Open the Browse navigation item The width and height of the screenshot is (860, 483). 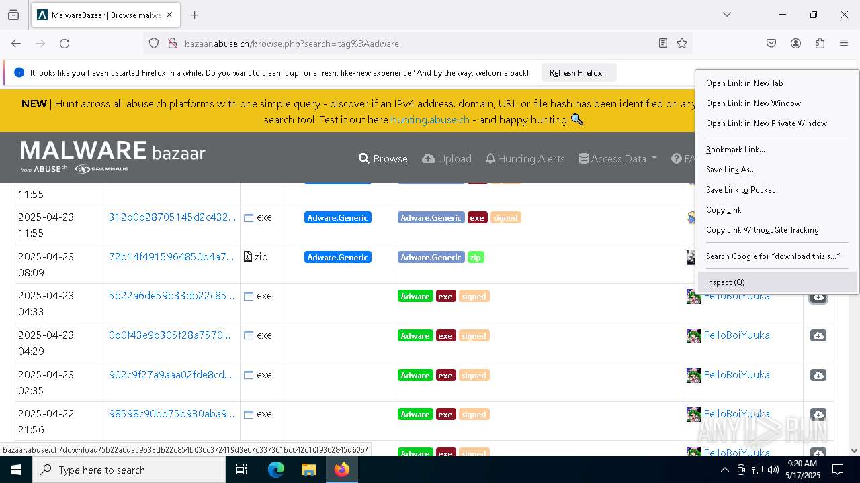click(383, 159)
